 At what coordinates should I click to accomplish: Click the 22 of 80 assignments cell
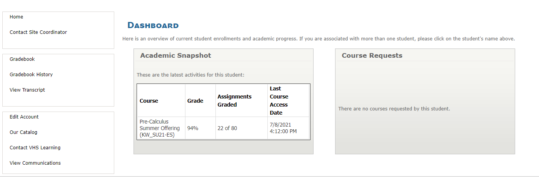(227, 128)
